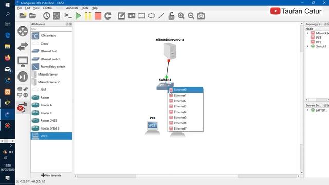Select the draw ellipse tool
Viewport: 329px width, 185px height.
pos(151,16)
